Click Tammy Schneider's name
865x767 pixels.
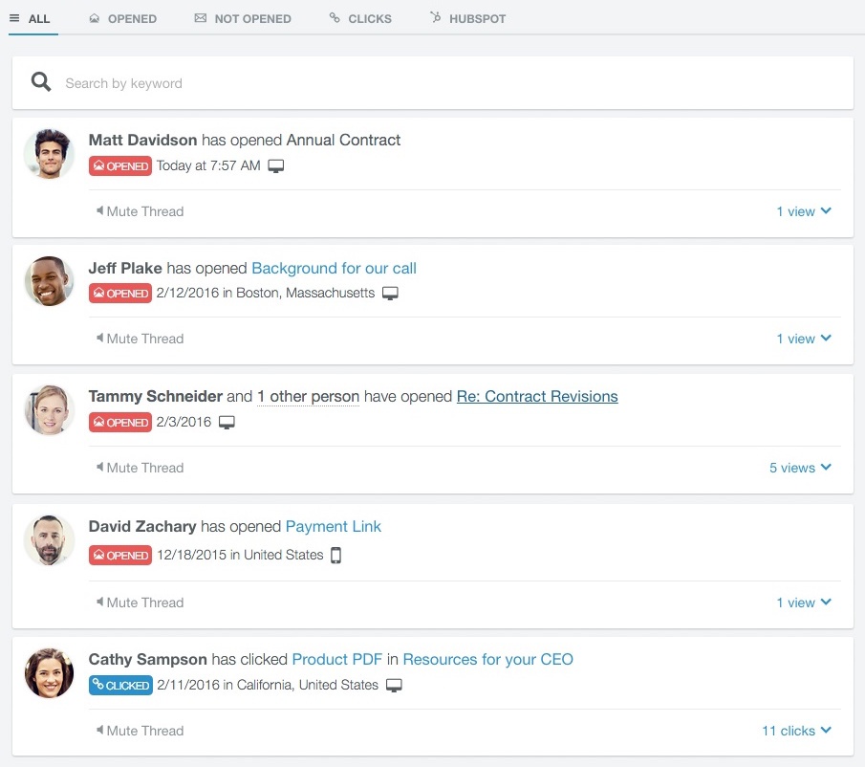[156, 396]
